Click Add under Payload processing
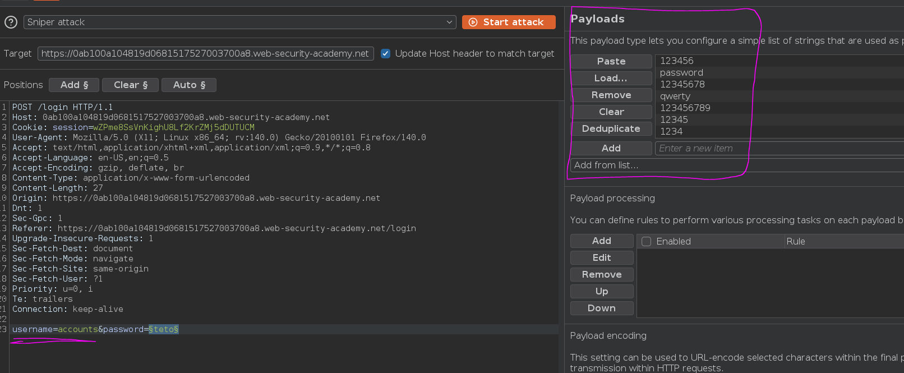The width and height of the screenshot is (904, 373). pyautogui.click(x=602, y=241)
